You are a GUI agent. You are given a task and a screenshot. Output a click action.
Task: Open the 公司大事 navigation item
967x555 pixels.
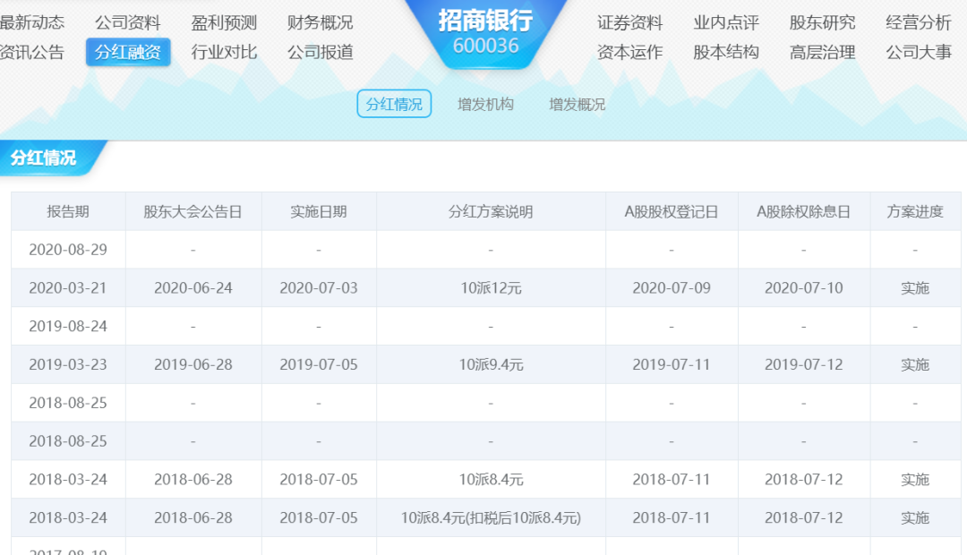(919, 53)
